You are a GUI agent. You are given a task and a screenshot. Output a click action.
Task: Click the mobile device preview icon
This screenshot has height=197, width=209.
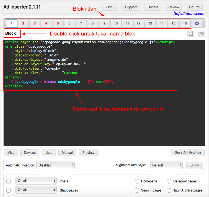(x=191, y=34)
